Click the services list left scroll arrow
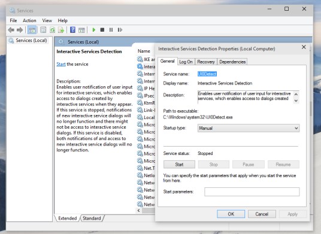The width and height of the screenshot is (321, 234). pos(139,210)
